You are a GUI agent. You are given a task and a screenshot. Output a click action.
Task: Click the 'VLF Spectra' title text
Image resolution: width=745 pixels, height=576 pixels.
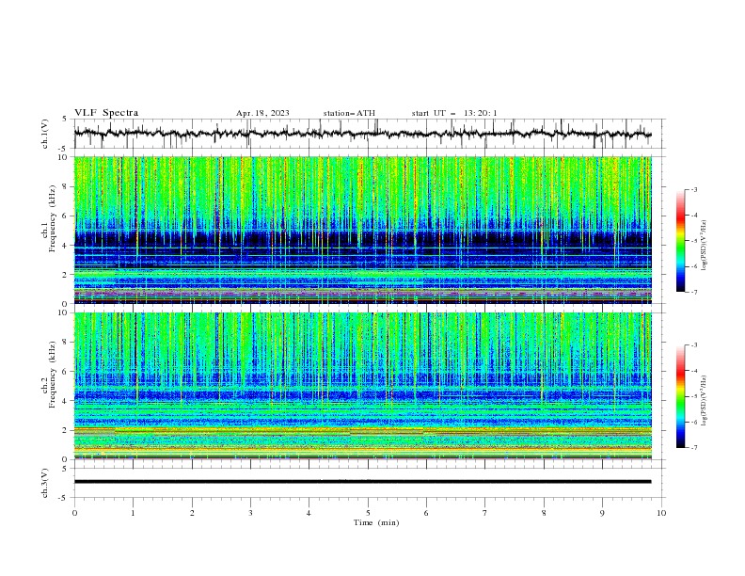tap(106, 113)
